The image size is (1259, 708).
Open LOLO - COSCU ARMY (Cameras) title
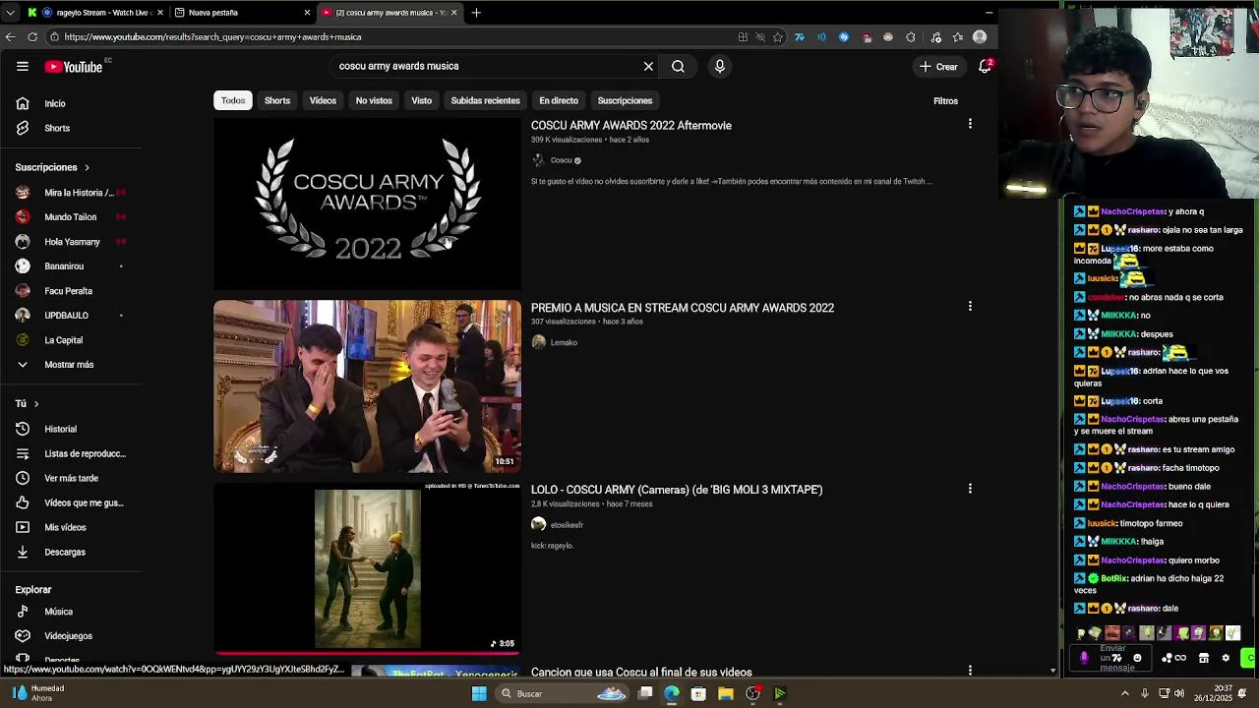point(677,490)
